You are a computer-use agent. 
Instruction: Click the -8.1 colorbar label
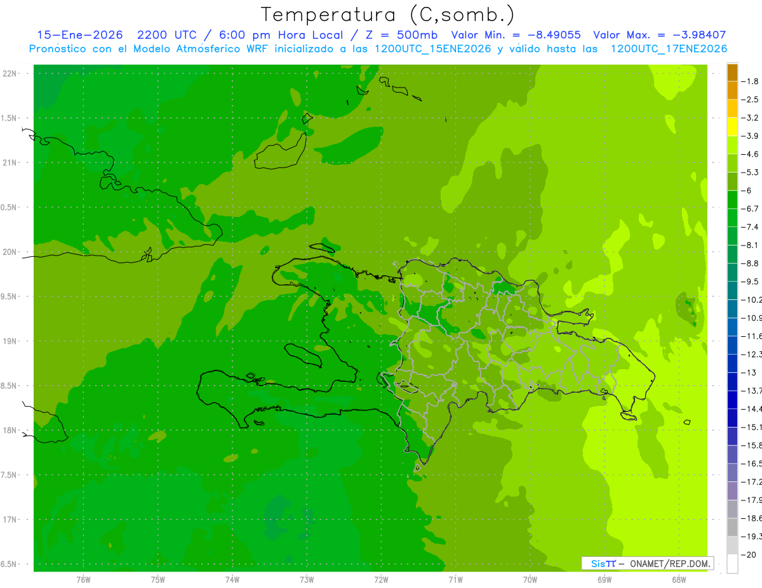[749, 245]
